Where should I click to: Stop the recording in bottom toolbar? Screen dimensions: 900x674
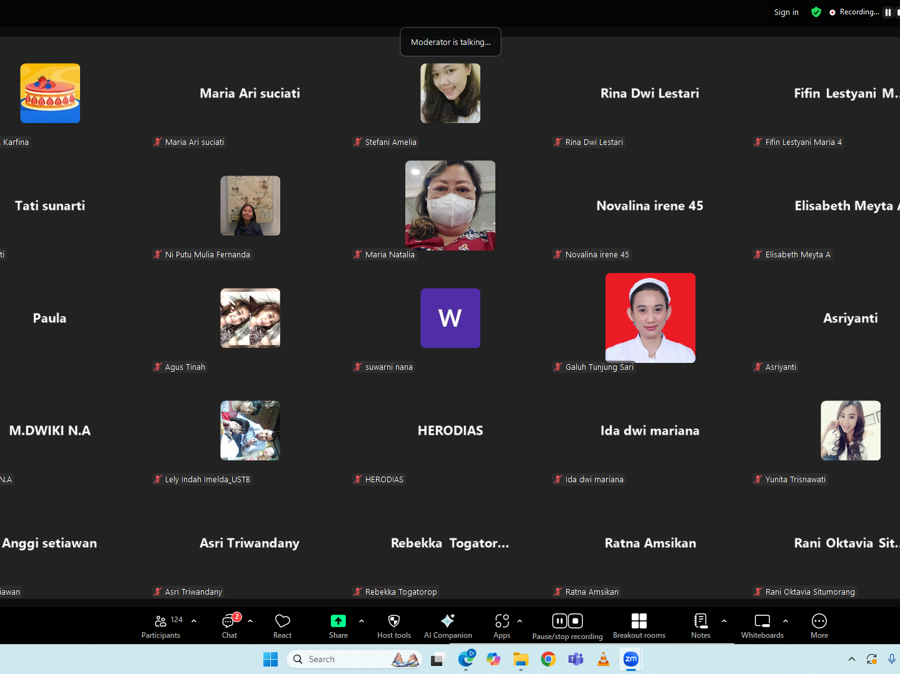click(575, 621)
